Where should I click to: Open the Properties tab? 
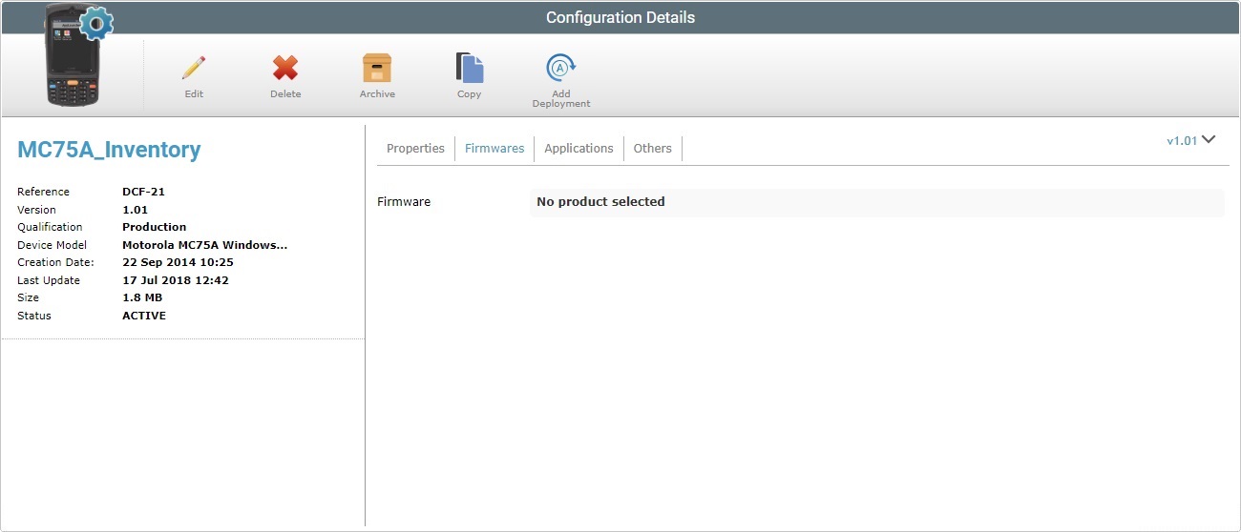pyautogui.click(x=415, y=148)
